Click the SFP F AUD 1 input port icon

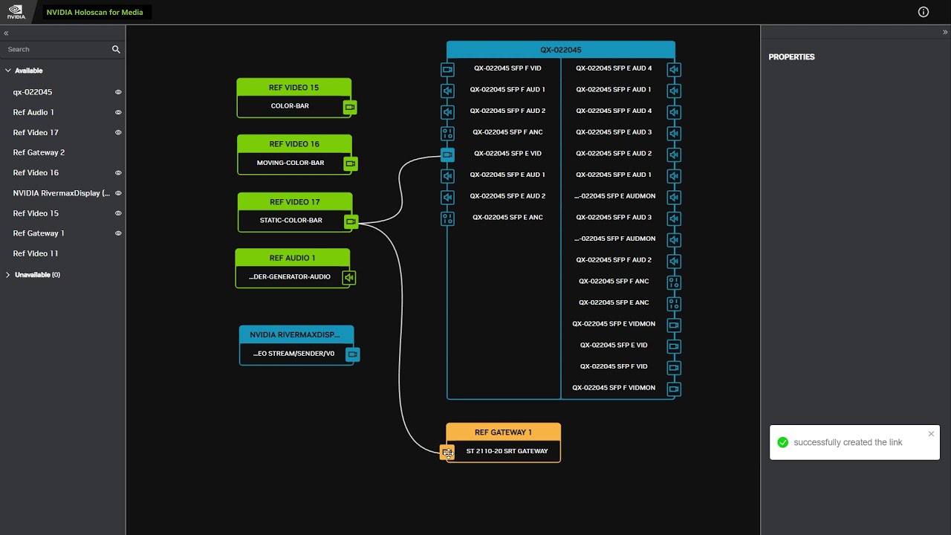point(447,91)
